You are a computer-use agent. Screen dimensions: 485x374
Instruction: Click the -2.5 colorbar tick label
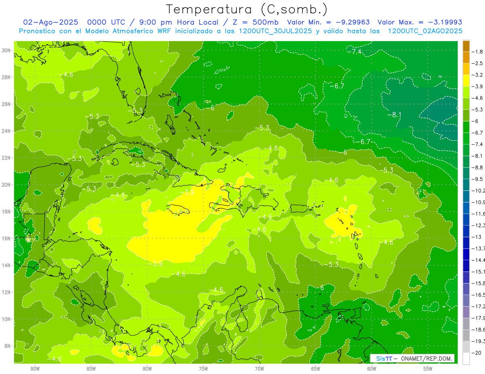coord(478,63)
